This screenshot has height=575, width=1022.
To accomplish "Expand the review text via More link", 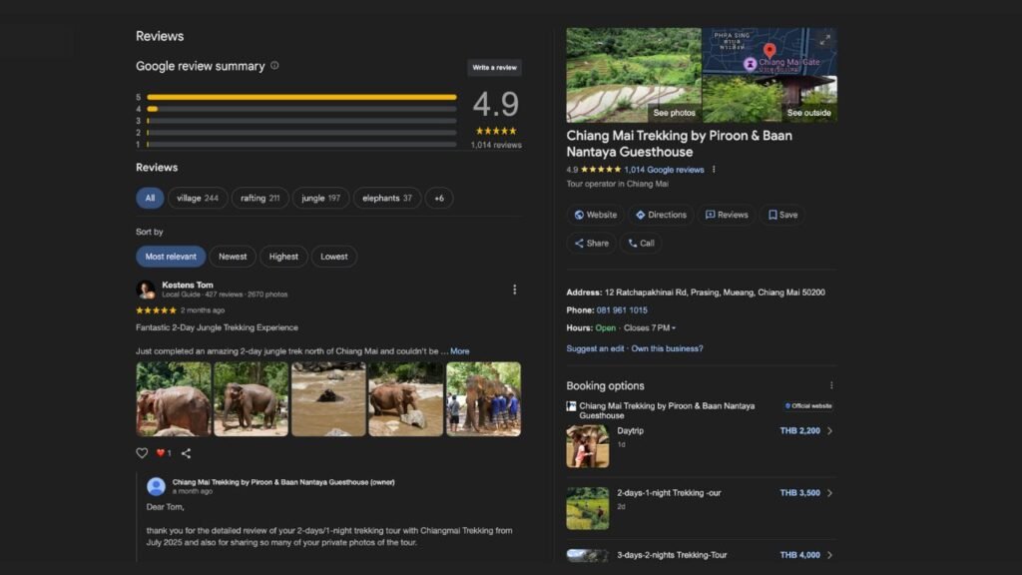I will click(459, 351).
